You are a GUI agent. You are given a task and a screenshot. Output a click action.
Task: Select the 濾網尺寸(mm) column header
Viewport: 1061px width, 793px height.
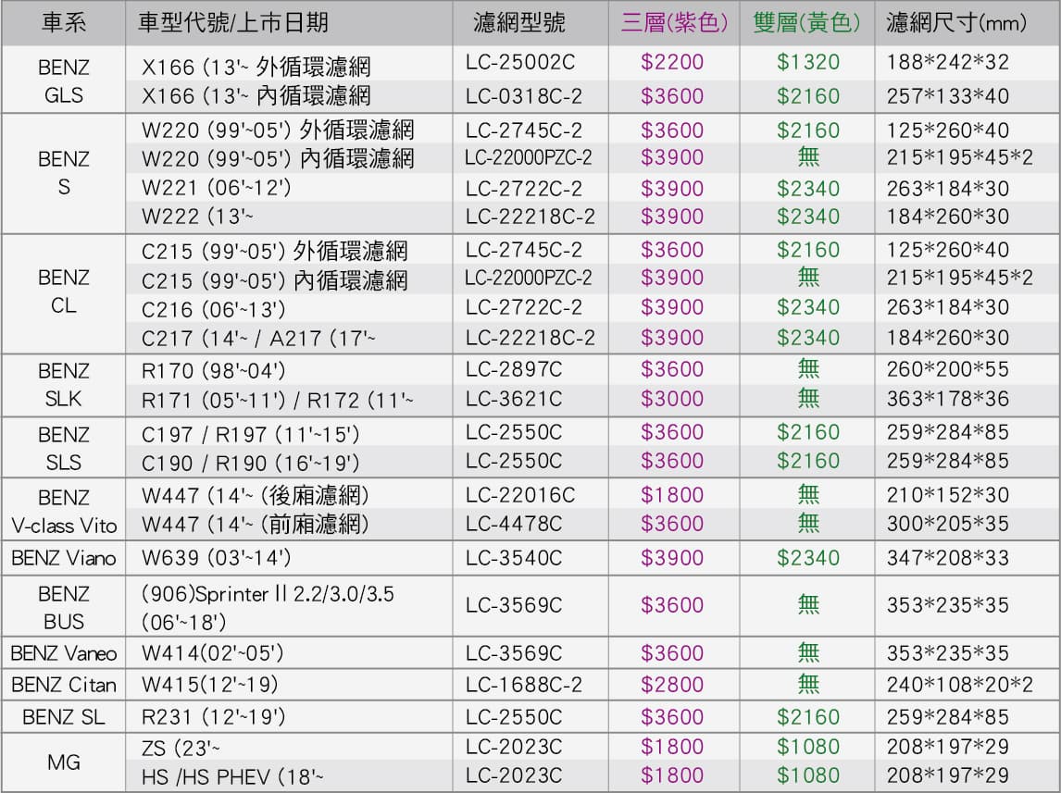pyautogui.click(x=956, y=23)
